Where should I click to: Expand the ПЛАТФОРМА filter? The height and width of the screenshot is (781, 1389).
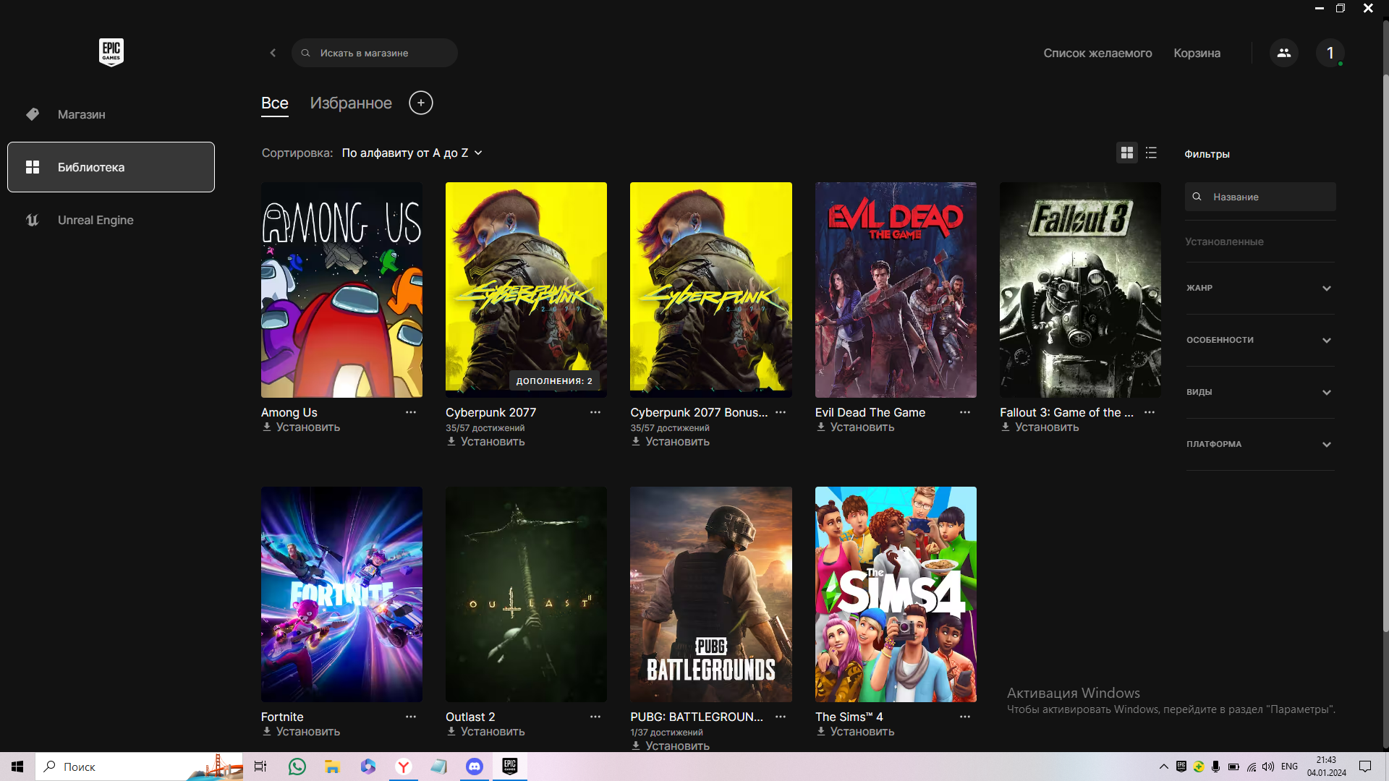point(1260,444)
